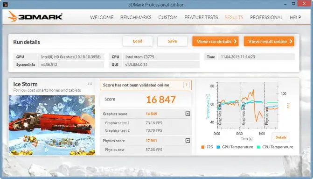
Task: Click the GUI version v1.5.884.0 32
Action: coord(136,64)
